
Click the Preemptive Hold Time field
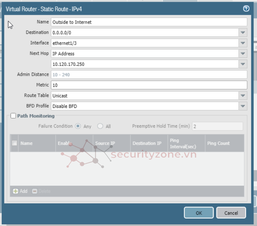(217, 126)
